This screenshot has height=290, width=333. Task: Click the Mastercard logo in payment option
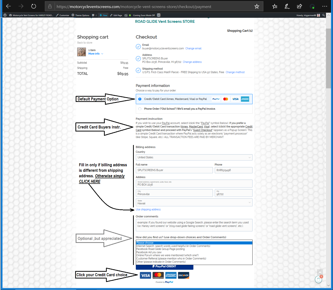click(x=226, y=99)
